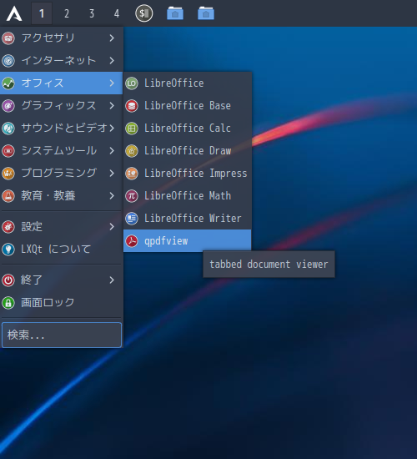Open the first blue folder launcher in the panel
Screen dimensions: 417x459
point(175,13)
